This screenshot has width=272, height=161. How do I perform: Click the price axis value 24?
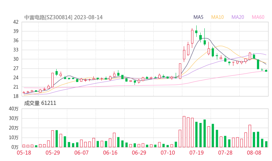click(16, 78)
